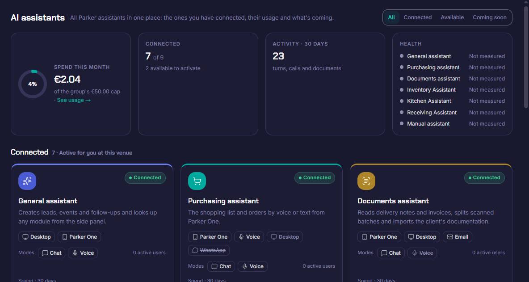
Task: Select Chat mode on Purchasing assistant card
Action: (221, 266)
